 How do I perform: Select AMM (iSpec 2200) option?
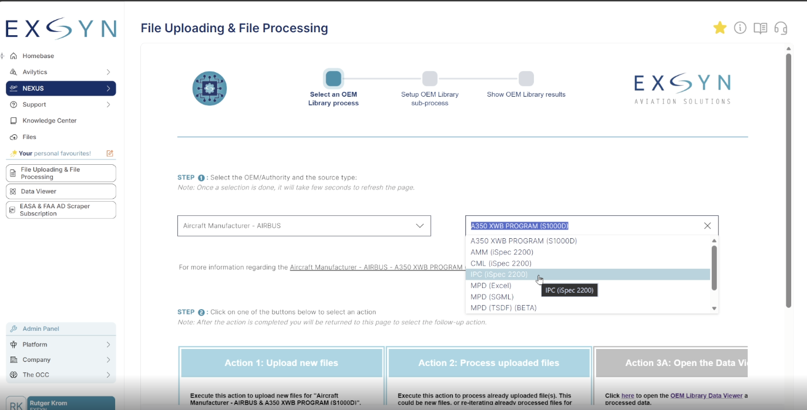click(588, 252)
